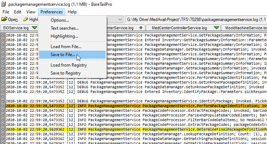The height and width of the screenshot is (144, 267).
Task: Open the File menu
Action: point(6,12)
